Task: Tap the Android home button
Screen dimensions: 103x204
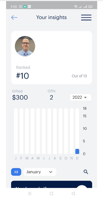Action: [x=51, y=194]
